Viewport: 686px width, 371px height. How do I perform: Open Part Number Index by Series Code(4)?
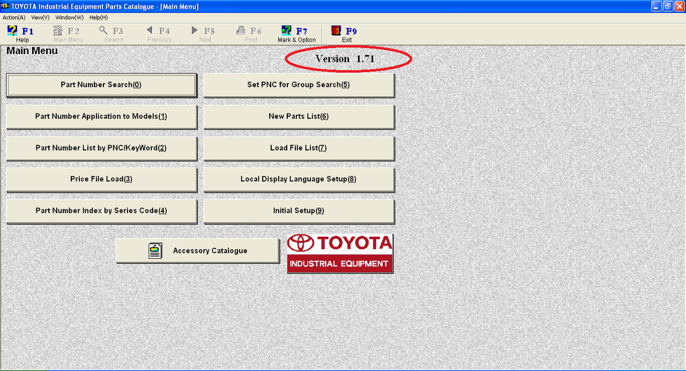click(101, 211)
